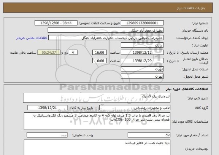Click the request creator field
Viewport: 219px width, 155px height.
click(106, 38)
